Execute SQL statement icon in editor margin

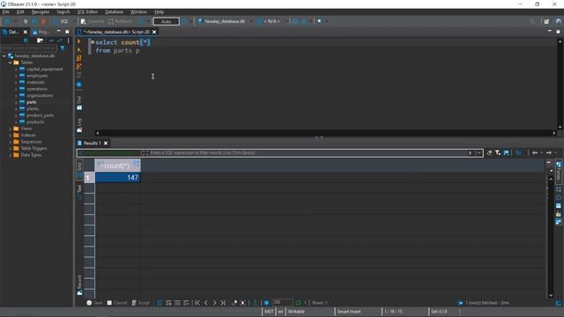pyautogui.click(x=79, y=41)
